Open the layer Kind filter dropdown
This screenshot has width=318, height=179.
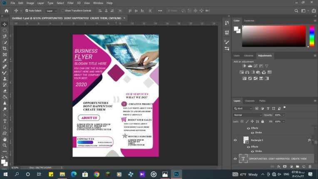point(243,109)
